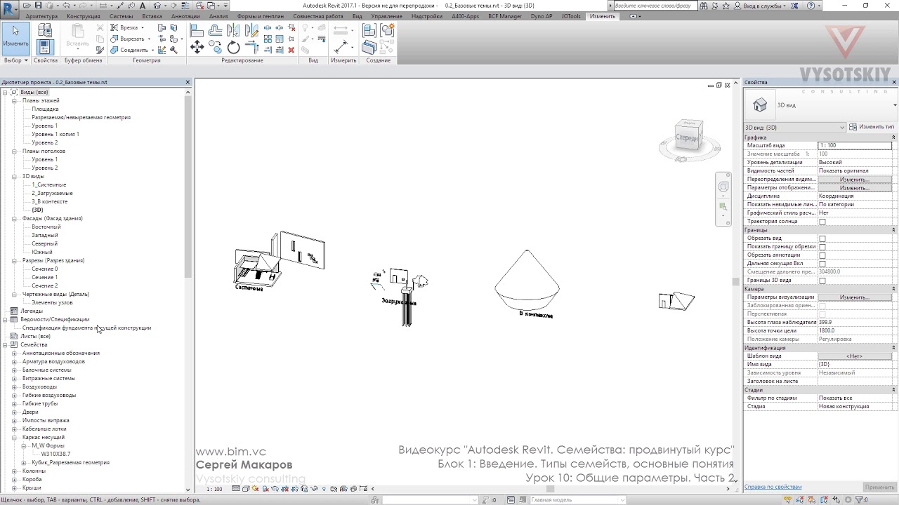Select the Align tool in Редактирование panel
899x505 pixels.
coord(197,30)
